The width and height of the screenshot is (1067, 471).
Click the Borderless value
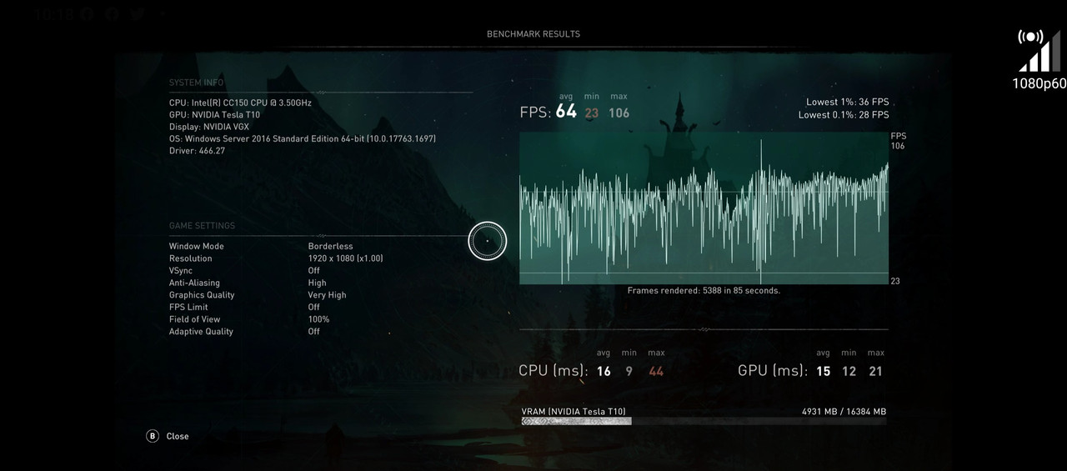tap(331, 247)
